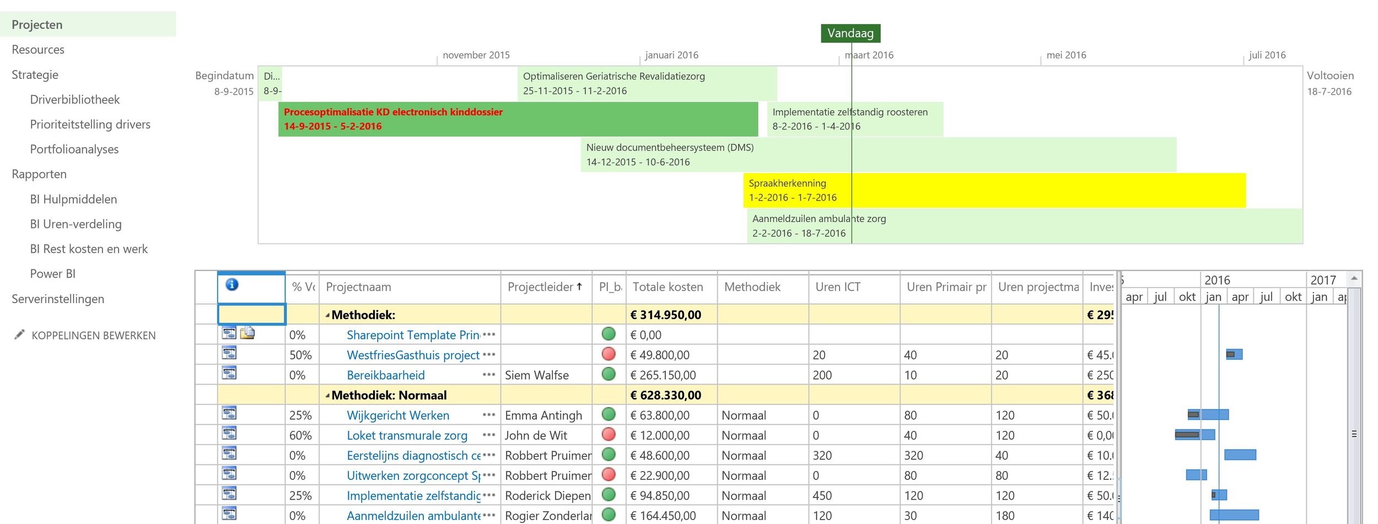Click the project icon in Eerstelijns diagnostisch row
Viewport: 1378px width, 524px height.
click(x=229, y=453)
